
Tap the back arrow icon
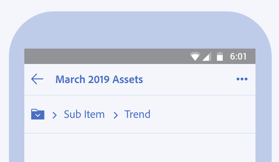point(37,79)
